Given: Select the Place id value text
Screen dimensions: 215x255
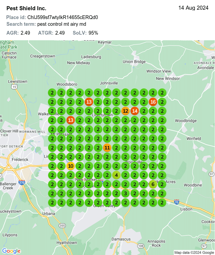Looking at the screenshot, I should [x=63, y=17].
